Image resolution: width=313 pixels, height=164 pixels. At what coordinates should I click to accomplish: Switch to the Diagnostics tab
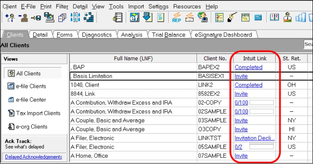click(x=97, y=35)
